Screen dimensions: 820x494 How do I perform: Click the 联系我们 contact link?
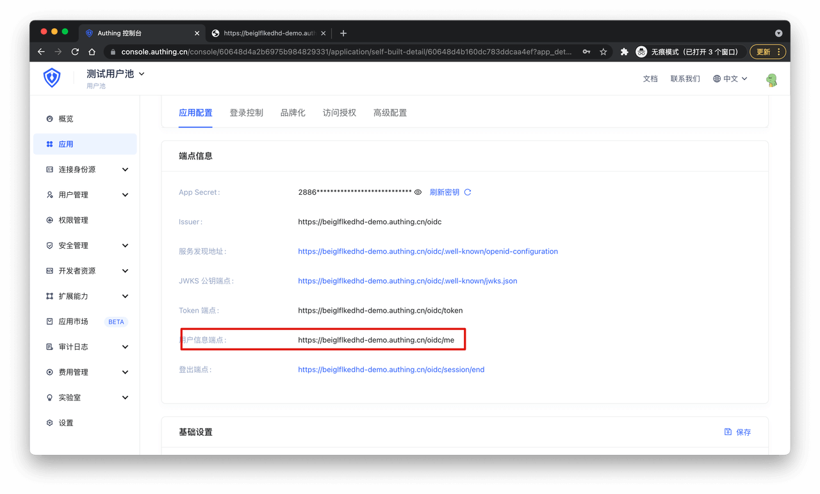pos(685,79)
